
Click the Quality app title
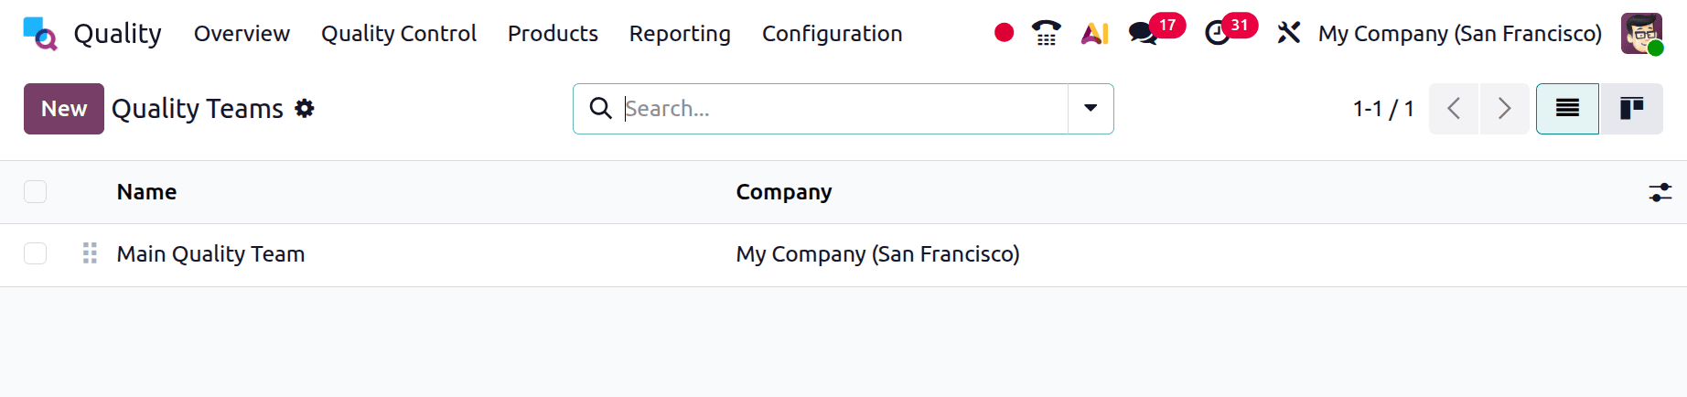point(118,34)
